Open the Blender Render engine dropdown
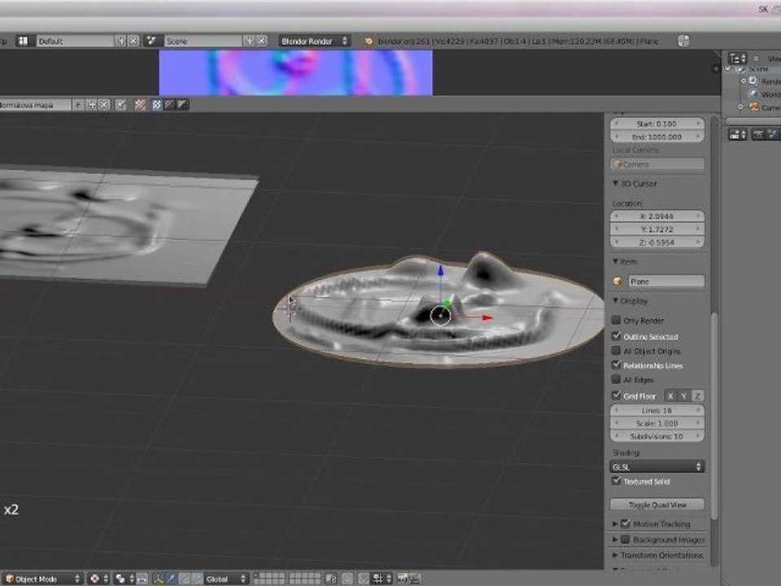Screen dimensions: 781x586 pos(314,42)
